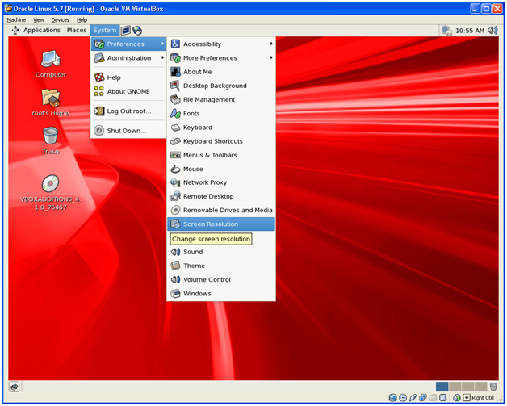507x406 pixels.
Task: Choose Help from the System menu
Action: 128,77
